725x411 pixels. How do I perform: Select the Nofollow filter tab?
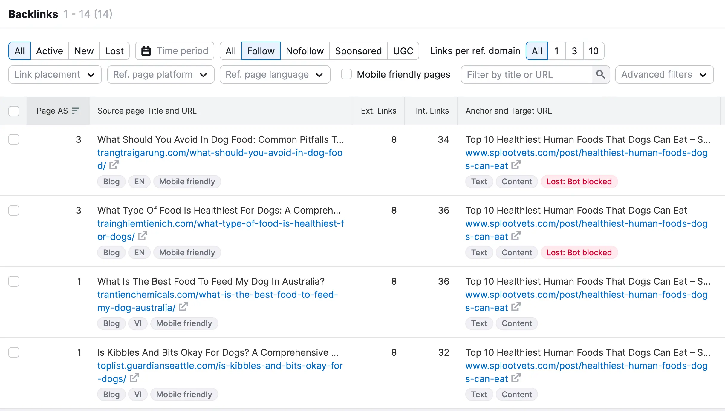tap(305, 51)
